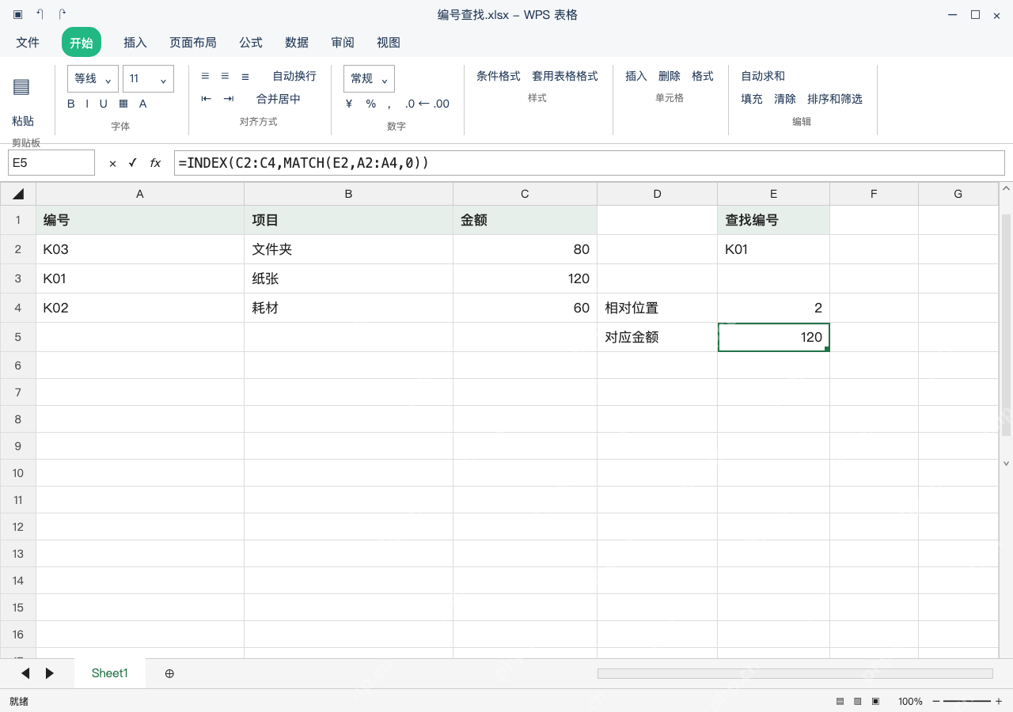Go to next sheet with the right arrow
The image size is (1013, 712).
50,673
